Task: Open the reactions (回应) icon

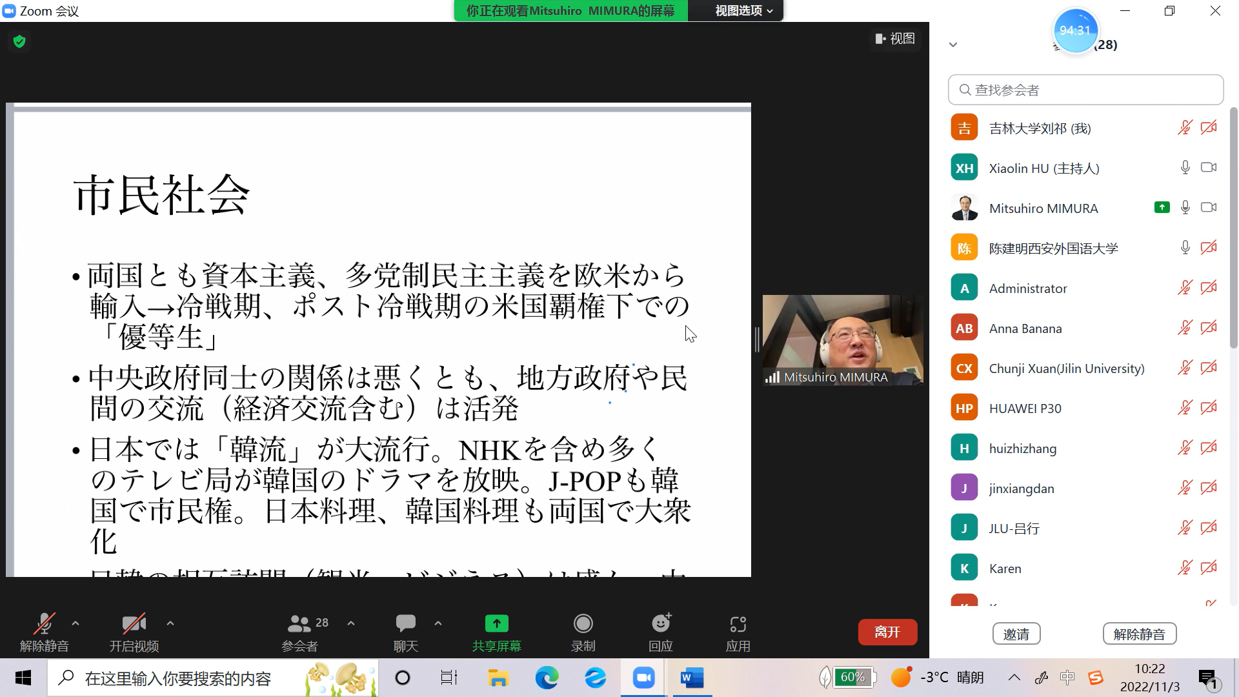Action: pyautogui.click(x=660, y=624)
